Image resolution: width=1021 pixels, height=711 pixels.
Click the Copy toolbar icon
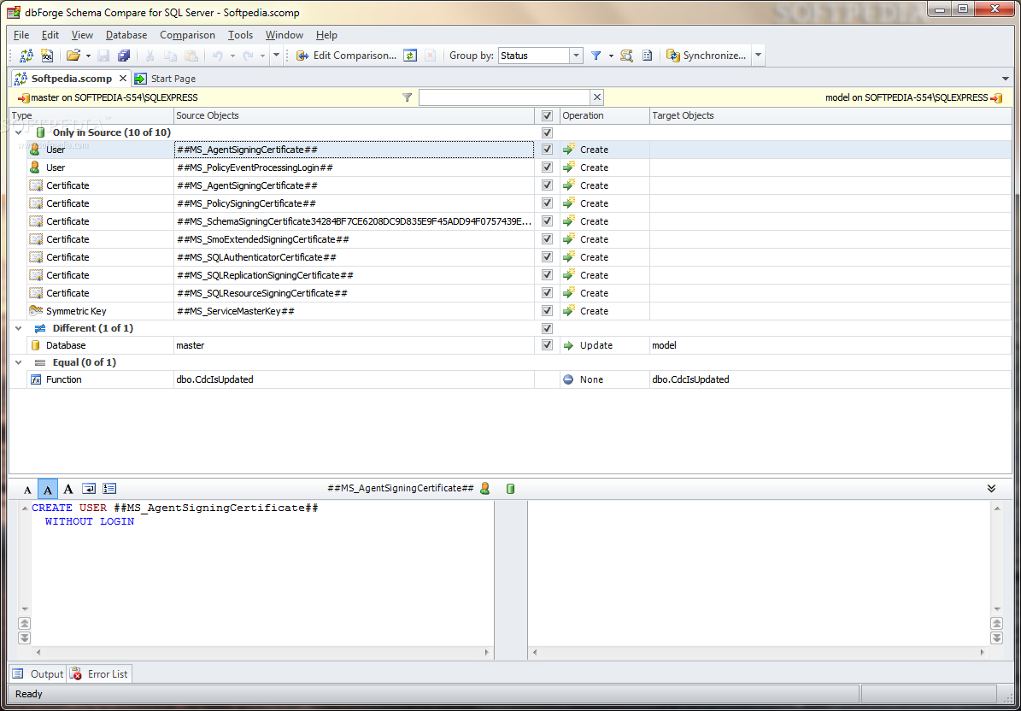point(171,56)
